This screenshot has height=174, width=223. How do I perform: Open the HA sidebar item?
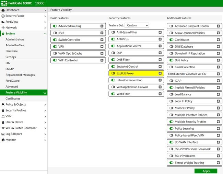click(x=8, y=63)
